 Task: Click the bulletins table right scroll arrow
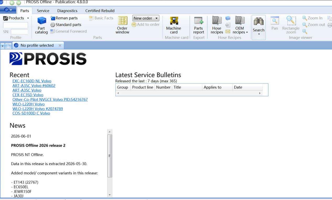(x=260, y=93)
